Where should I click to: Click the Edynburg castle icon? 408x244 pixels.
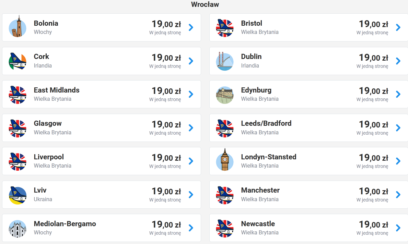click(224, 95)
